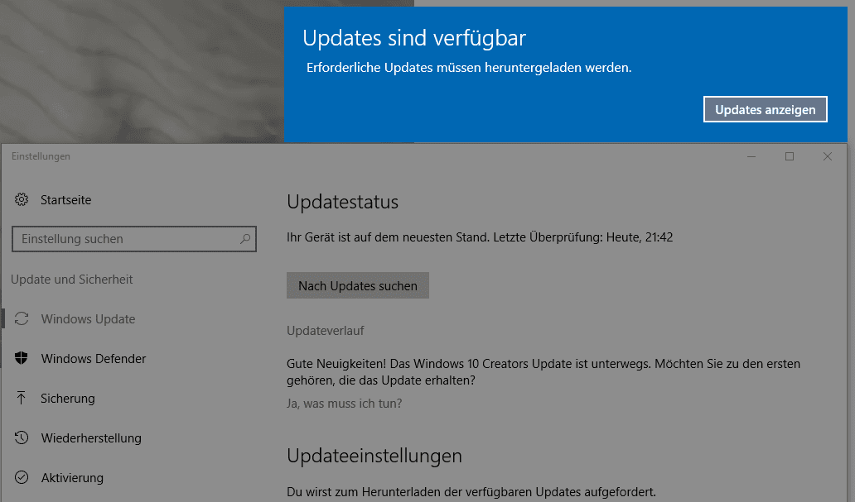Click 'Erforderliche Updates müssen heruntergeladen werden' text

pos(469,68)
